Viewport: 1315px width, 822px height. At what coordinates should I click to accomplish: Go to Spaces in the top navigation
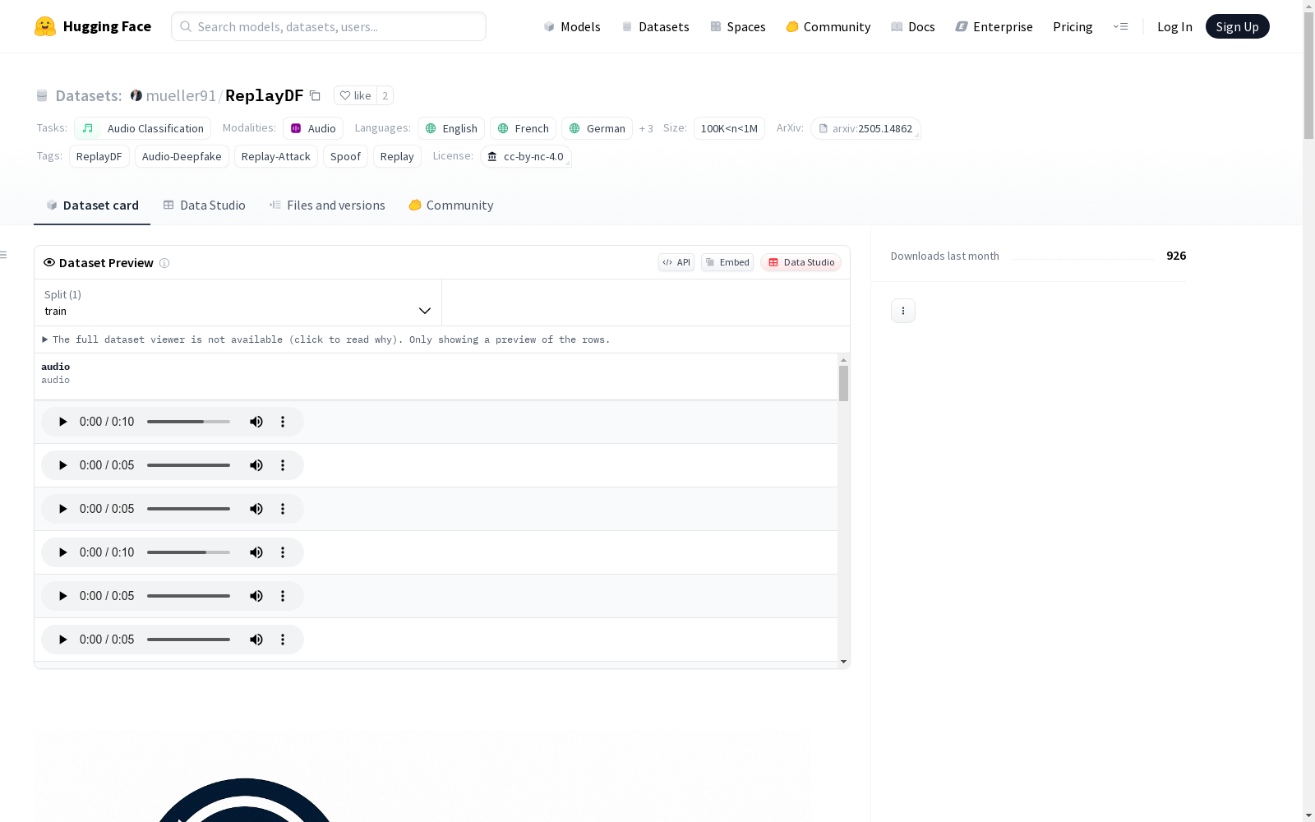pyautogui.click(x=738, y=26)
